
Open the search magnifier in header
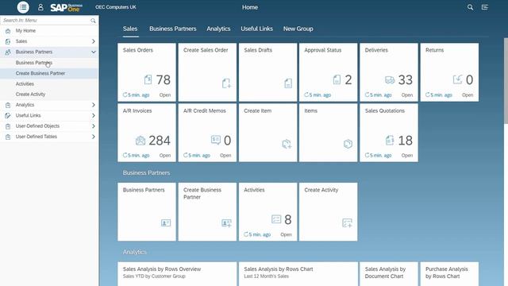pos(470,7)
